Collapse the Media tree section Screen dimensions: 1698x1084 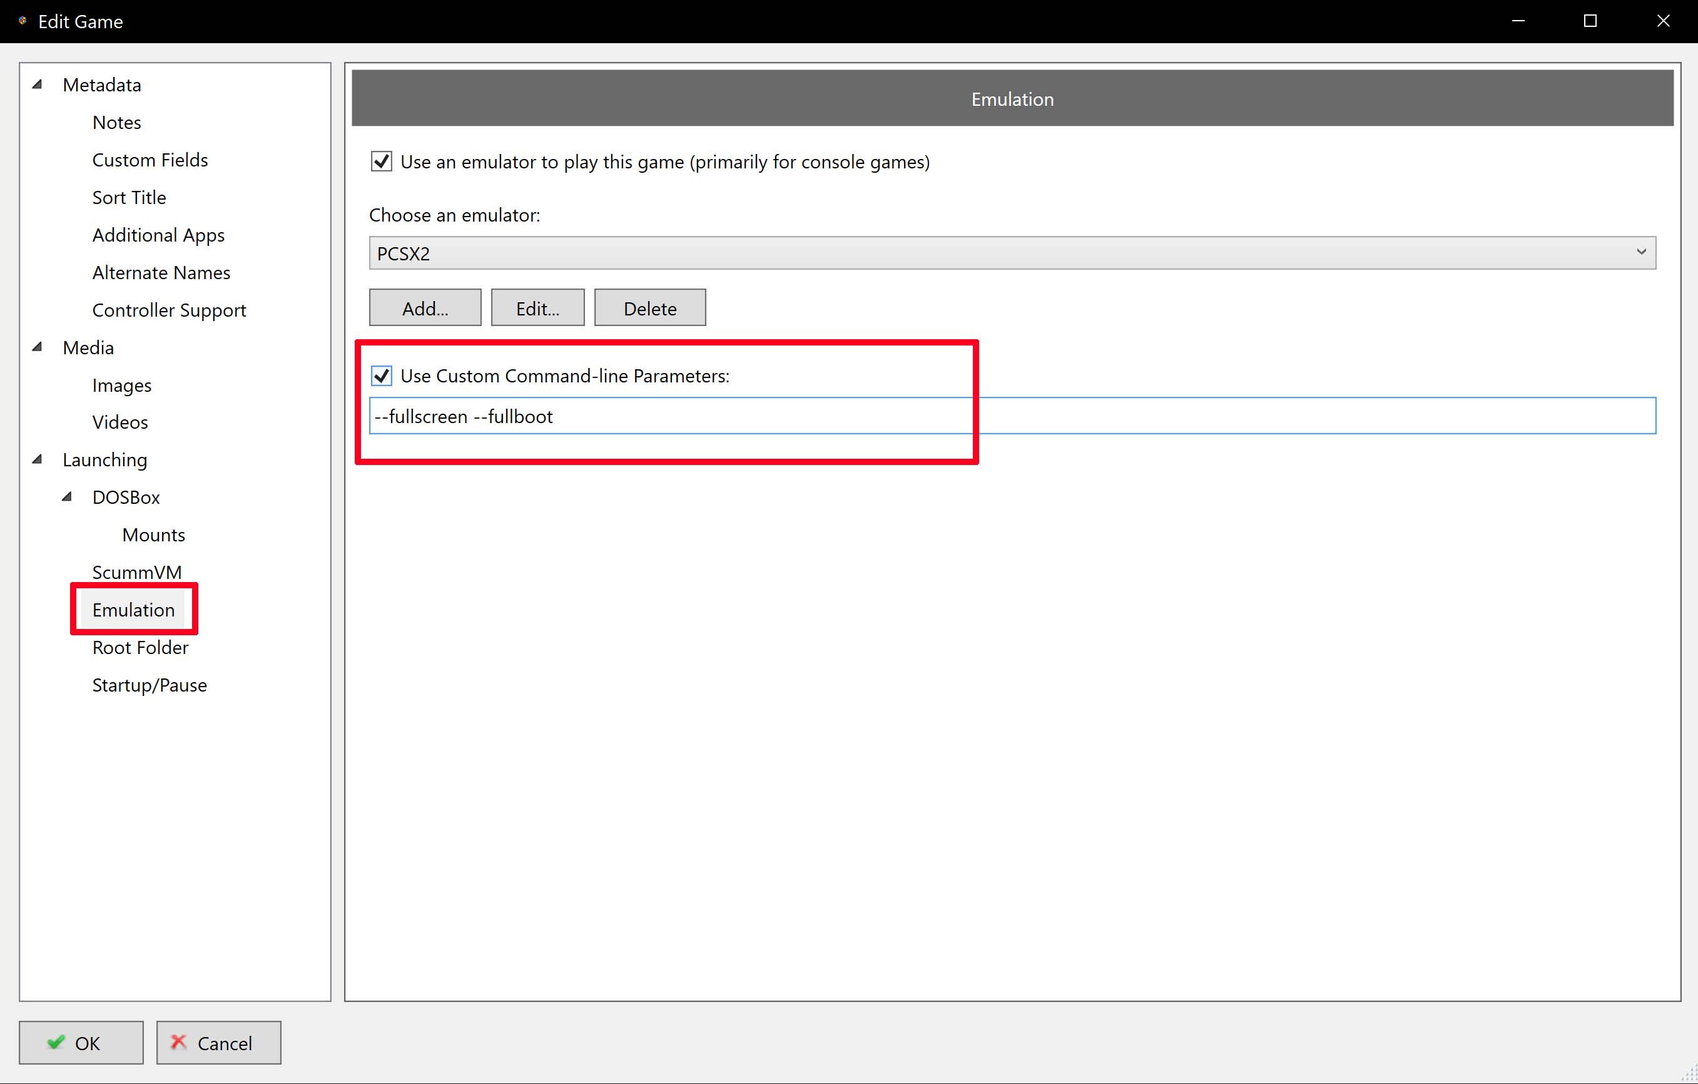(38, 346)
